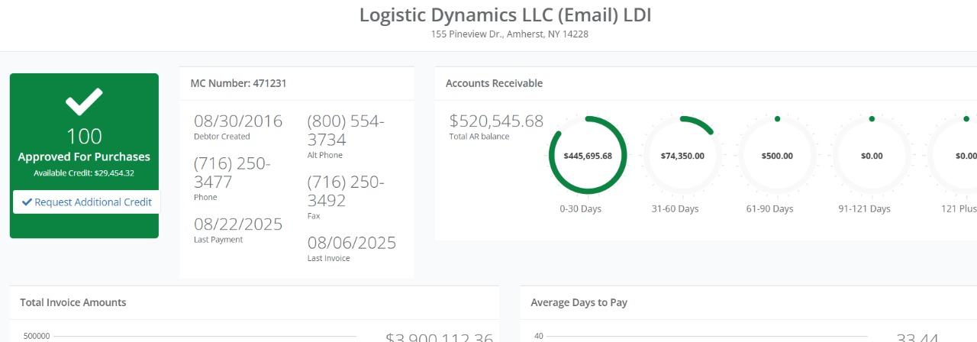Click the 91-121 Days label

(864, 208)
